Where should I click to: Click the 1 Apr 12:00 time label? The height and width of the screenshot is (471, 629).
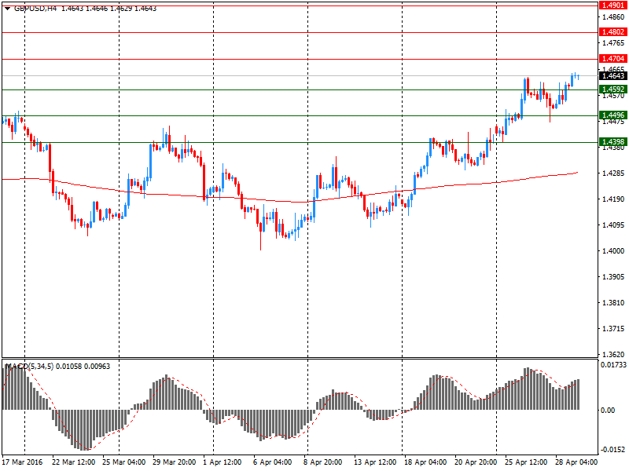pyautogui.click(x=223, y=462)
